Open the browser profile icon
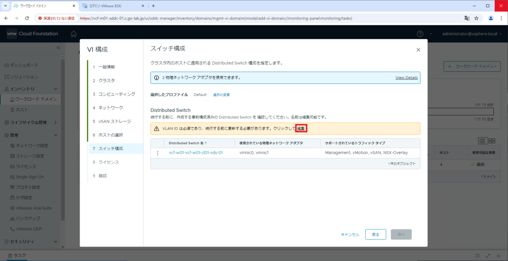 (491, 18)
